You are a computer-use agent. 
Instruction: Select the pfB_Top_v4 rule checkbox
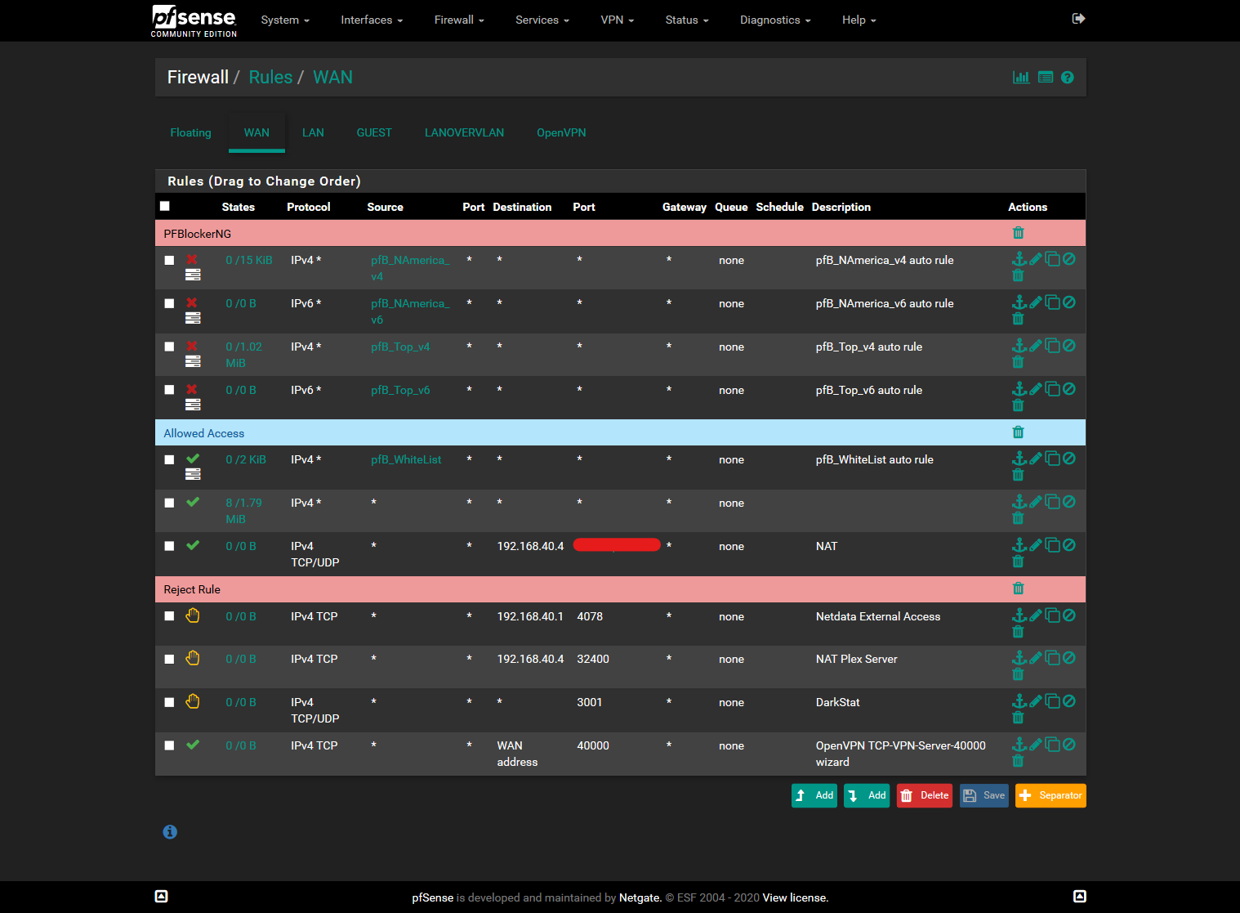169,347
